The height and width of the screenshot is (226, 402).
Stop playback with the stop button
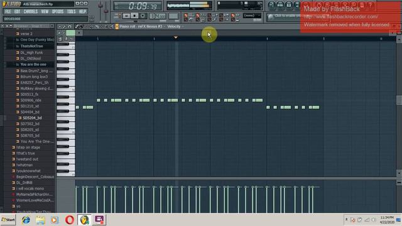[x=134, y=16]
